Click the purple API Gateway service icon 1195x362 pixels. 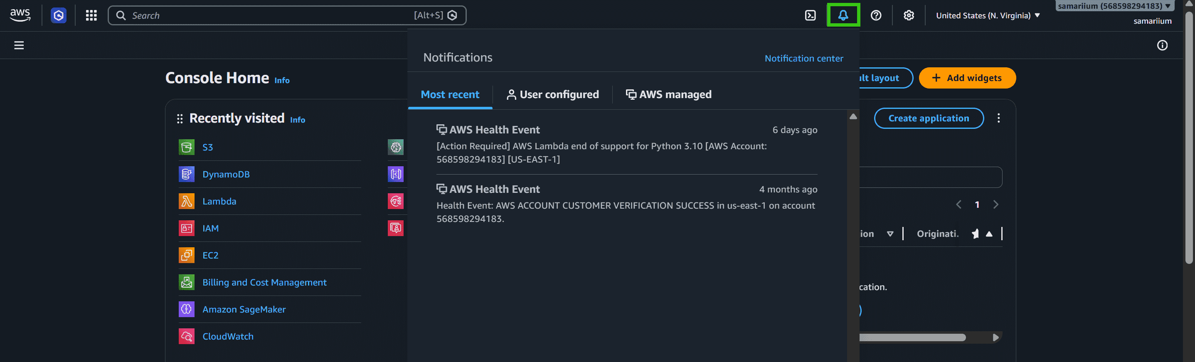(x=396, y=174)
